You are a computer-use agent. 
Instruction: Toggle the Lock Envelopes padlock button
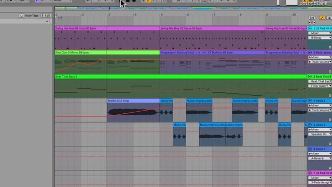[x=329, y=18]
